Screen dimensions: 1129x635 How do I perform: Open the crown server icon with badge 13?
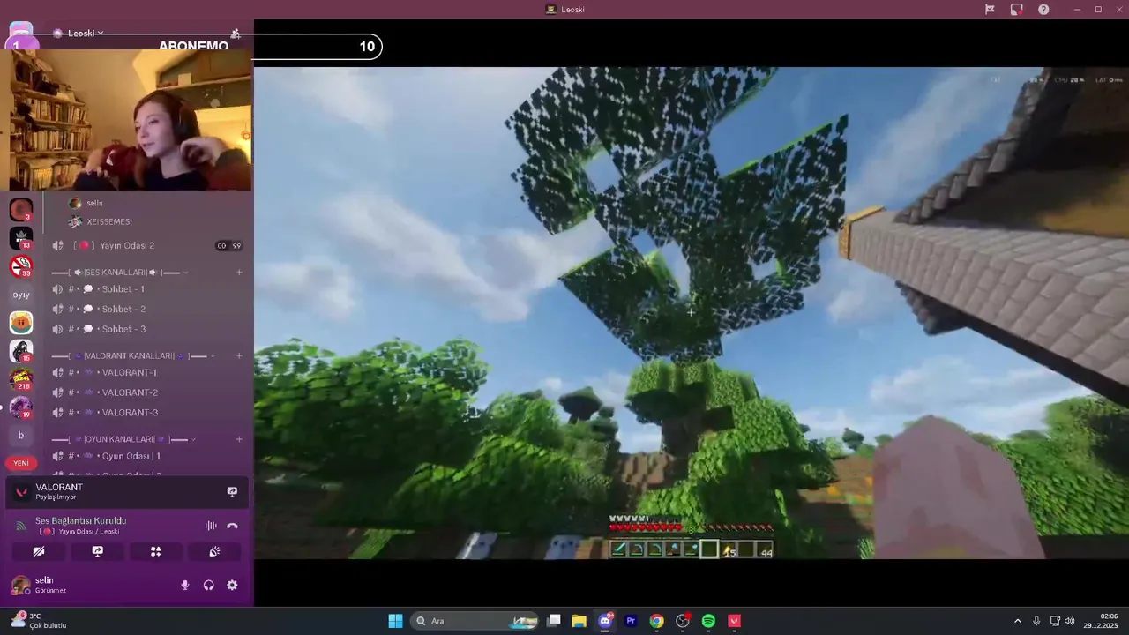(x=21, y=237)
